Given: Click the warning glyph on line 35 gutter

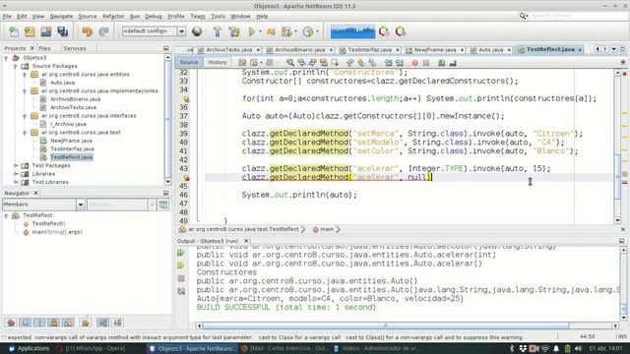Looking at the screenshot, I should [186, 98].
